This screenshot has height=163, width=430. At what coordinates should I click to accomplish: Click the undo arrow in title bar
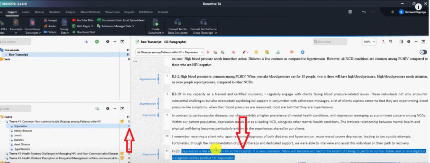pyautogui.click(x=364, y=12)
